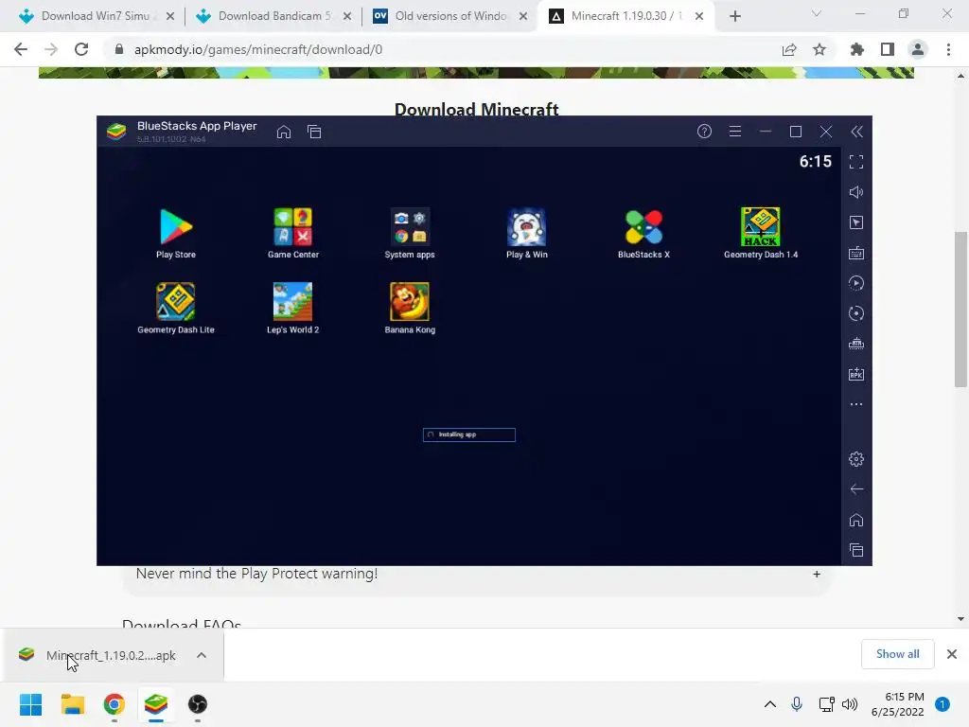Open OBS Studio from taskbar
The image size is (969, 727).
(x=197, y=704)
